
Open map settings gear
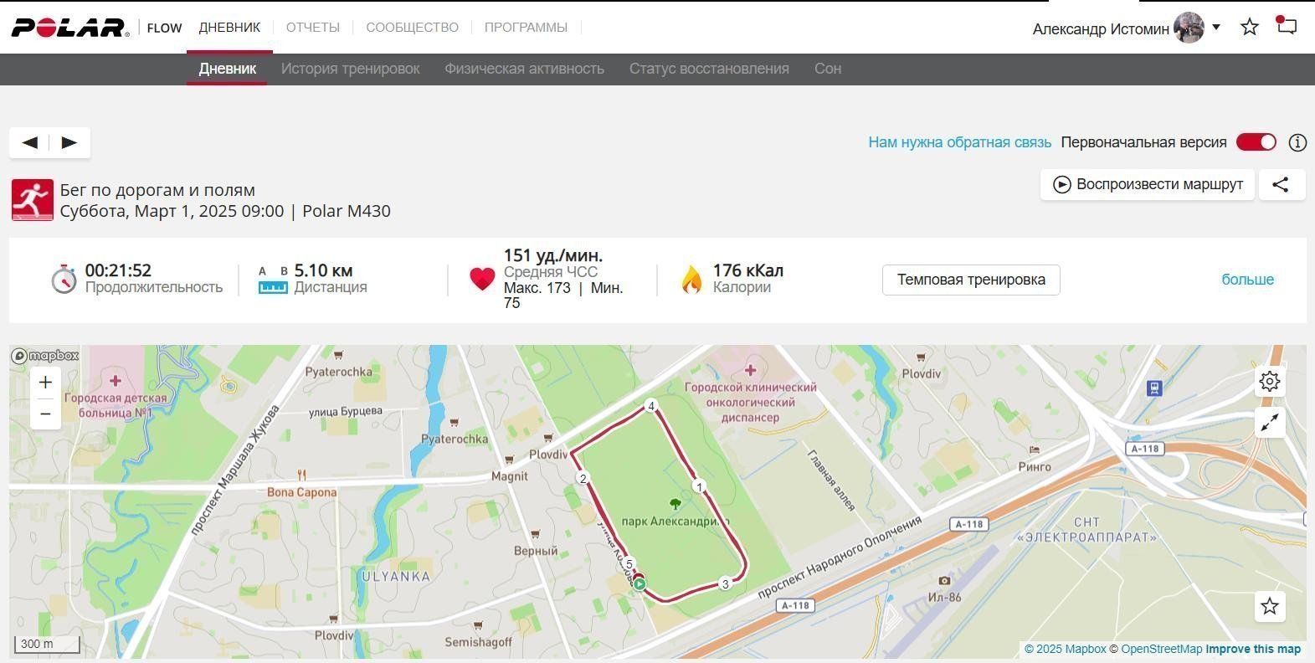(x=1270, y=382)
